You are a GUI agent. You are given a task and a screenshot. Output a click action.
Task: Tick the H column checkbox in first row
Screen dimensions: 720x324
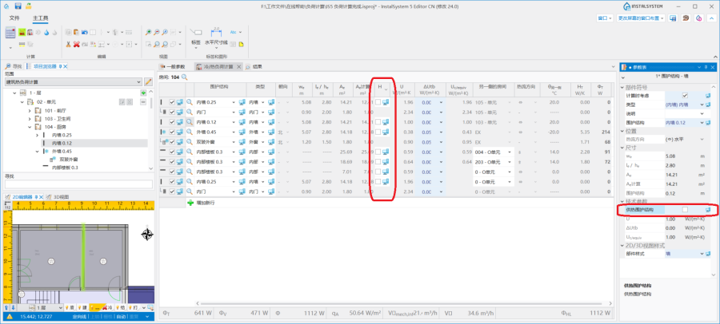pos(378,102)
